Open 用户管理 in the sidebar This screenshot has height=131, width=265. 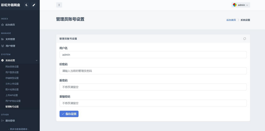(10, 46)
